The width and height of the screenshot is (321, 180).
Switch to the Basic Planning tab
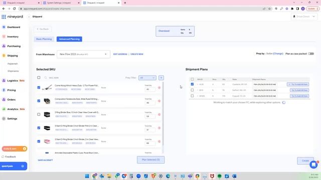(x=44, y=39)
